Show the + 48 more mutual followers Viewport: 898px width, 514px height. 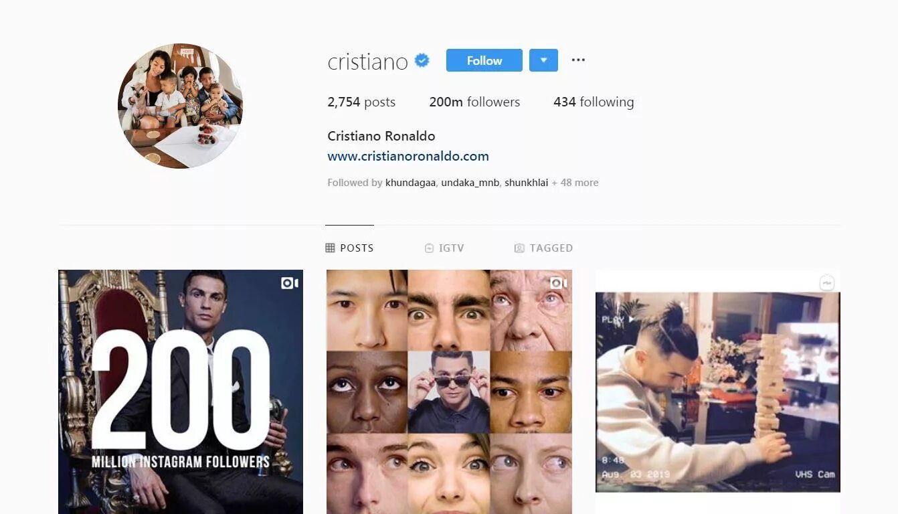(x=575, y=183)
